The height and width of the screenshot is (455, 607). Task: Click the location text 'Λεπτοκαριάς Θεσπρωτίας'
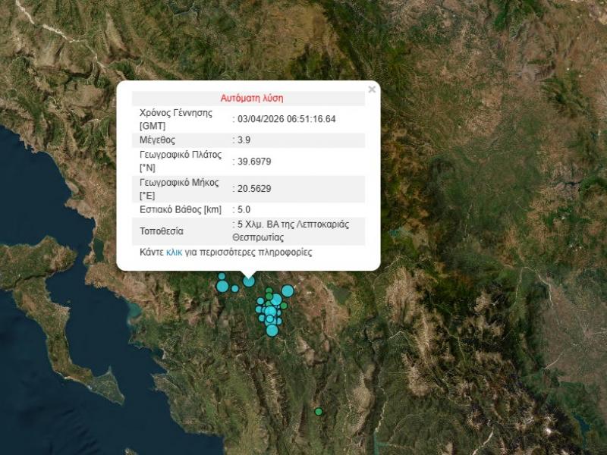pyautogui.click(x=296, y=231)
